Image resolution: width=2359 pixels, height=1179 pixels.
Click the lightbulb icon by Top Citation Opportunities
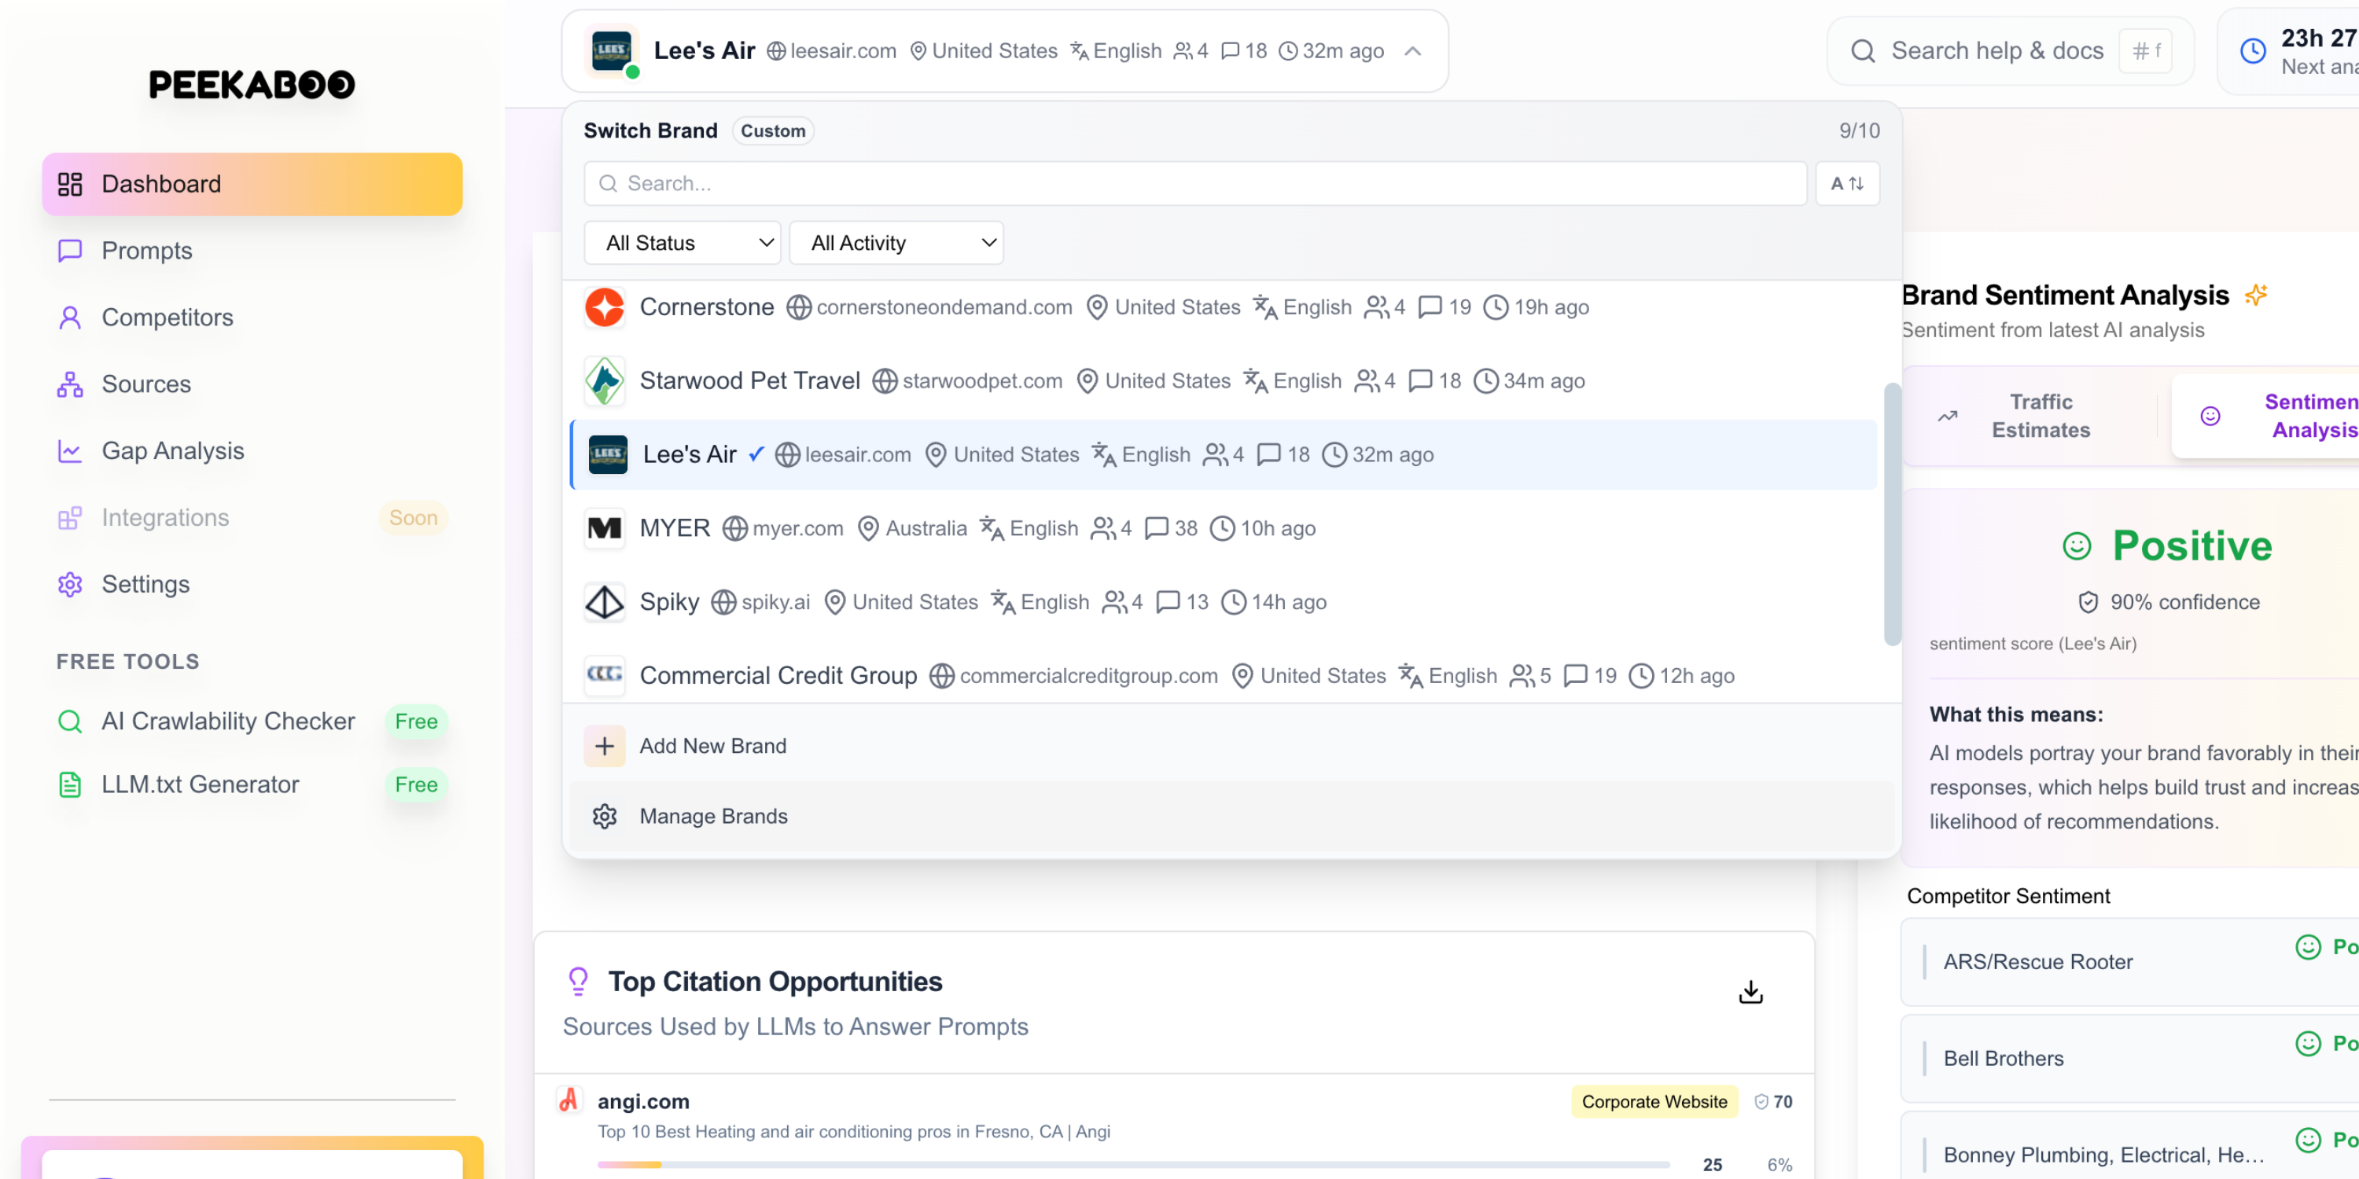point(578,982)
